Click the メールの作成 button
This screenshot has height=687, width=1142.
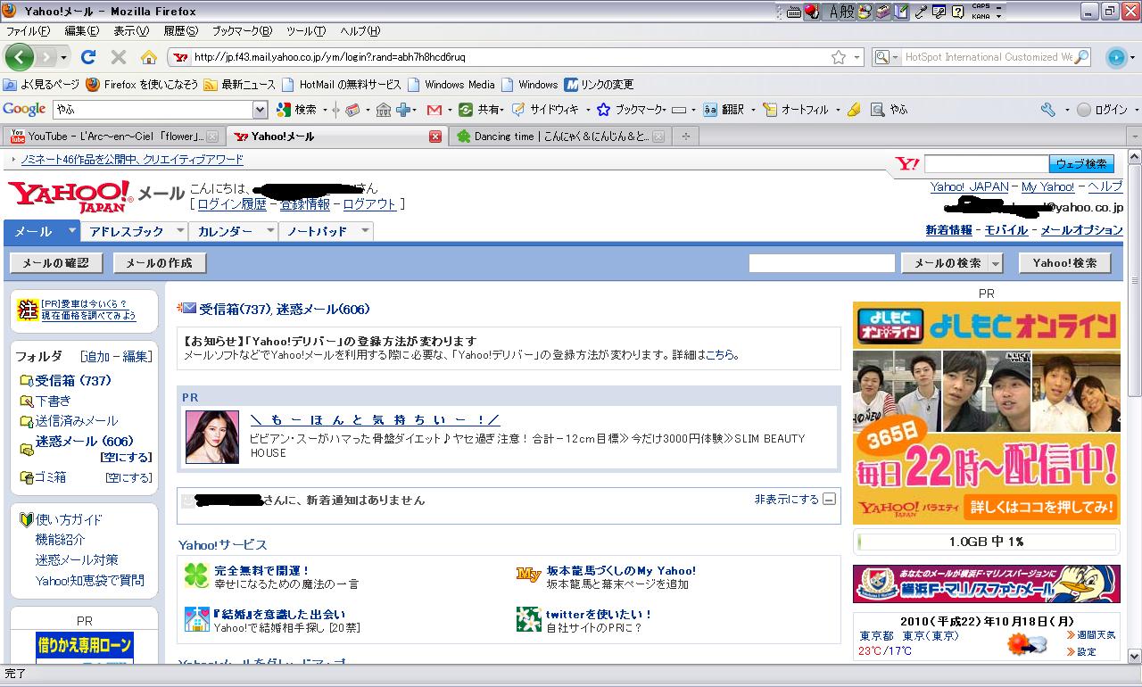(160, 263)
